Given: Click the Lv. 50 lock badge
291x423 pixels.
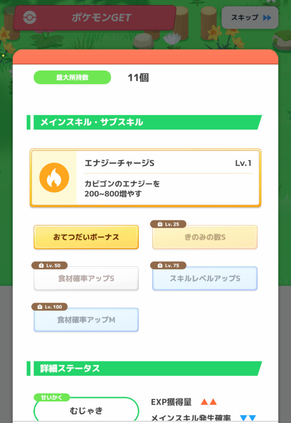Looking at the screenshot, I should point(49,266).
